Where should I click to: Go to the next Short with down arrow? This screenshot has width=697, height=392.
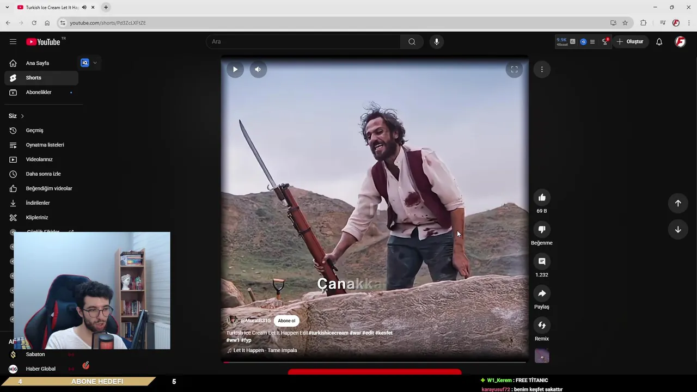click(678, 230)
